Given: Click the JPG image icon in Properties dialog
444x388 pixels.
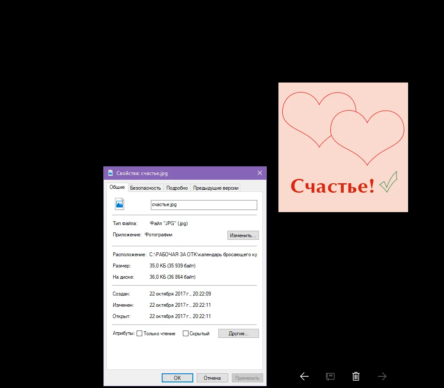Looking at the screenshot, I should click(x=120, y=204).
